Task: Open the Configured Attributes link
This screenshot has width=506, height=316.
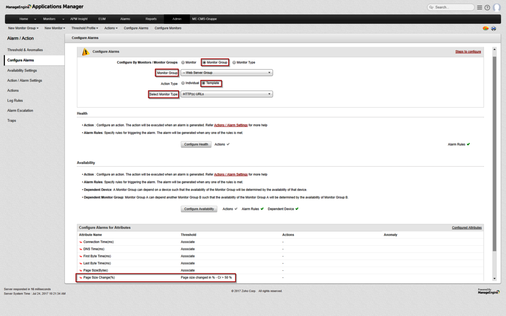Action: click(467, 228)
